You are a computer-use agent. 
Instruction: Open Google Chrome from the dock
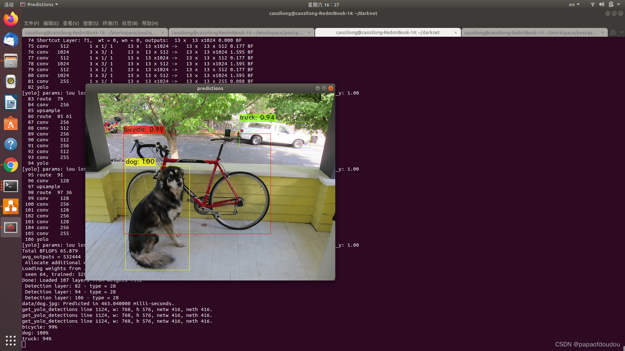pyautogui.click(x=11, y=165)
